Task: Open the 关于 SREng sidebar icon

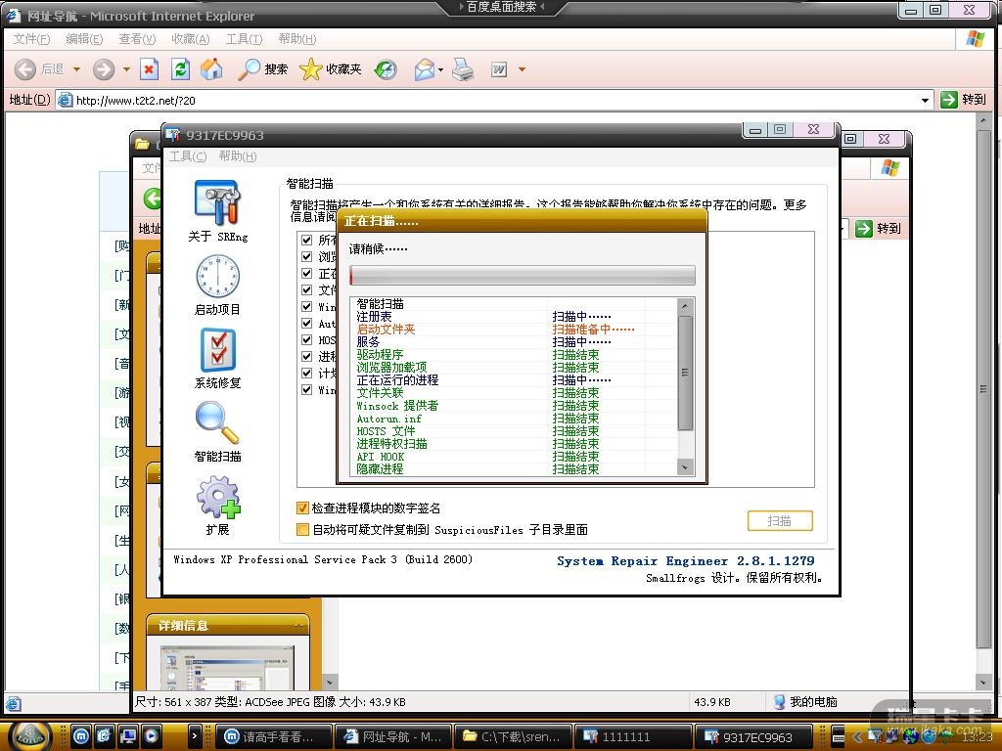Action: (x=217, y=203)
